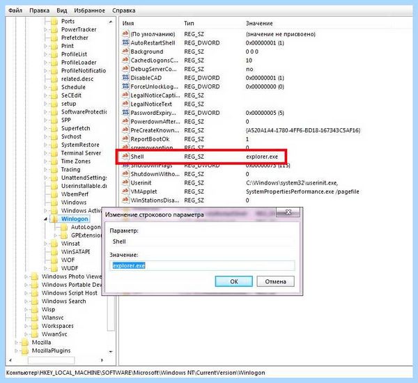Open the Избранное menu
Viewport: 418px width, 383px height.
point(89,10)
